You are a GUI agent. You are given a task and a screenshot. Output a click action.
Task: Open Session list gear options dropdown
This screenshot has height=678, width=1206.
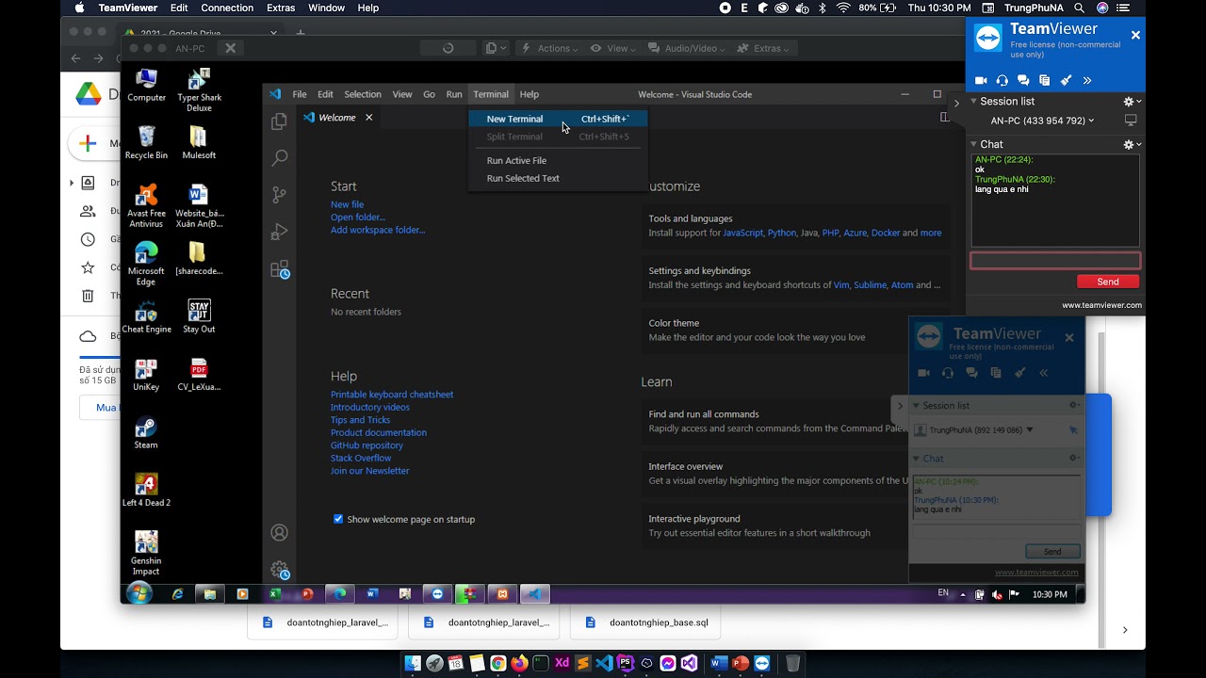pos(1132,102)
